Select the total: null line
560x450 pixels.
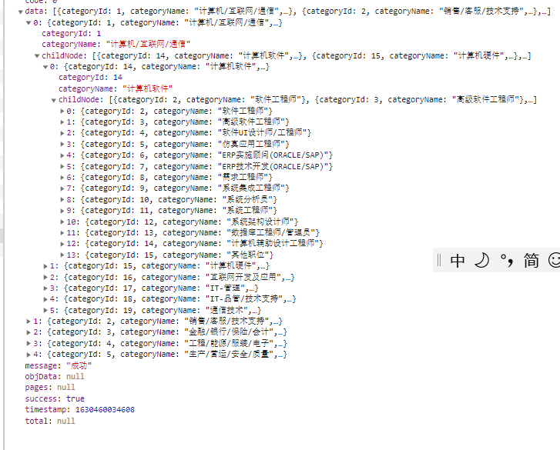tap(50, 421)
